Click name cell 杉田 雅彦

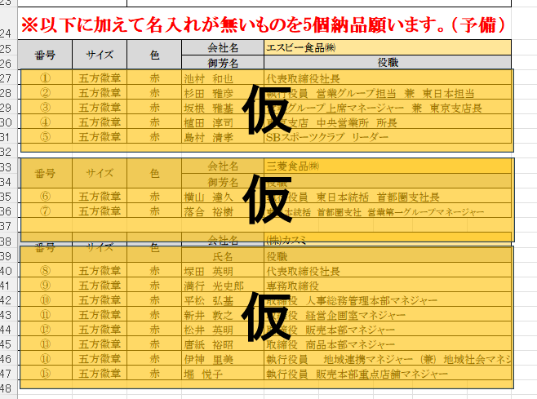pos(223,93)
